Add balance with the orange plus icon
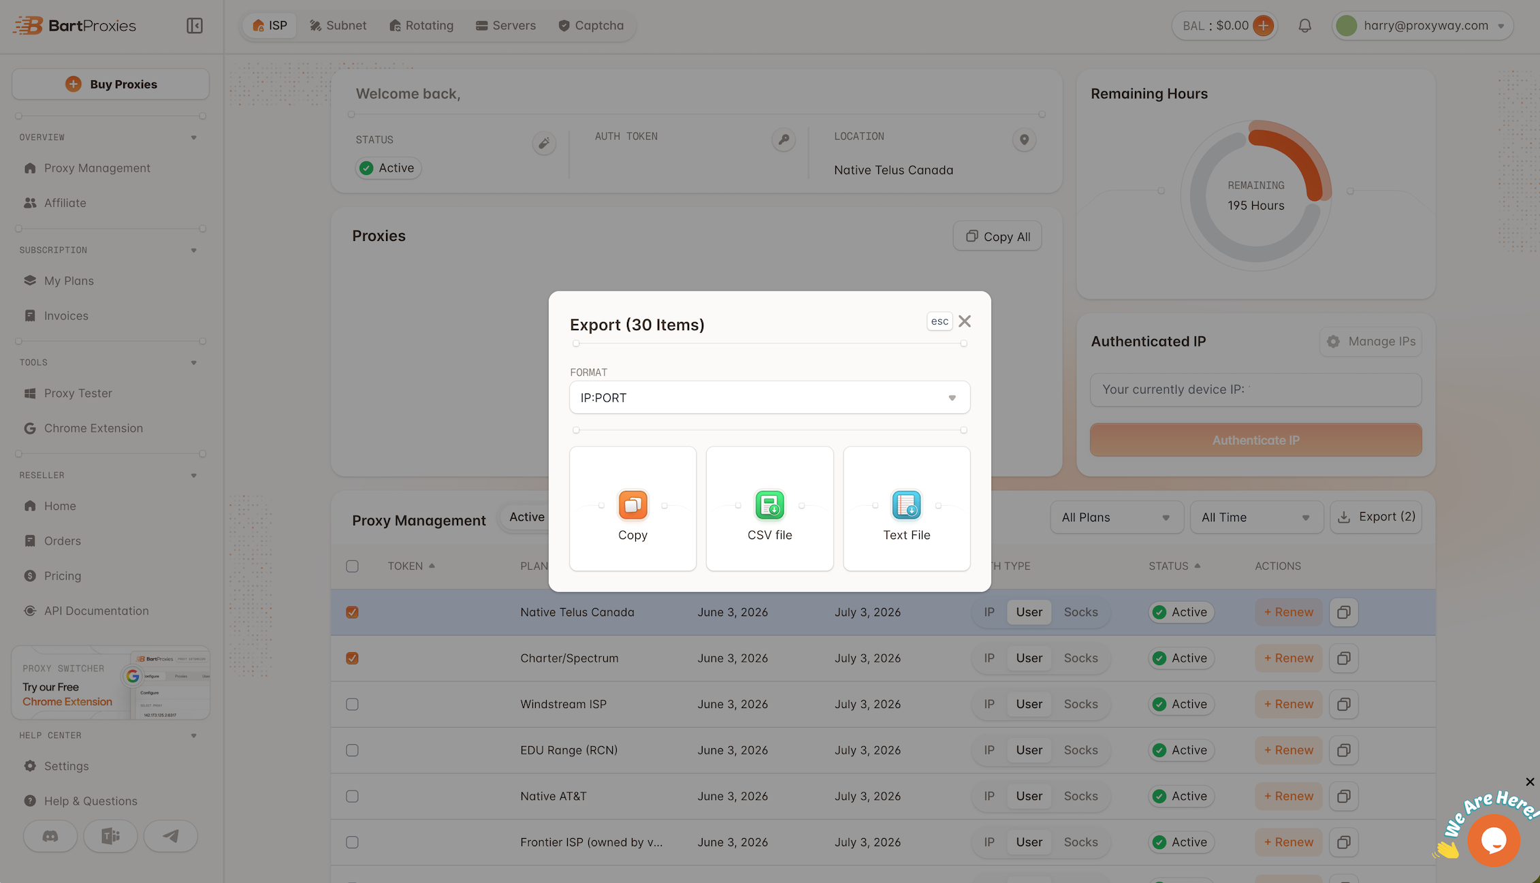Viewport: 1540px width, 883px height. 1264,26
